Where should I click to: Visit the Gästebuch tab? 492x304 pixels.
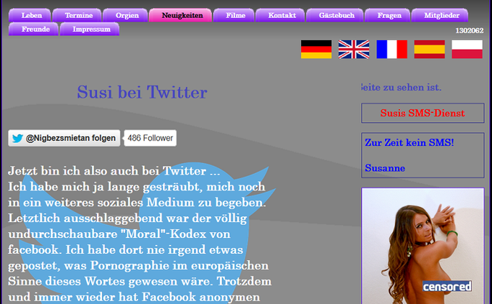[x=335, y=15]
